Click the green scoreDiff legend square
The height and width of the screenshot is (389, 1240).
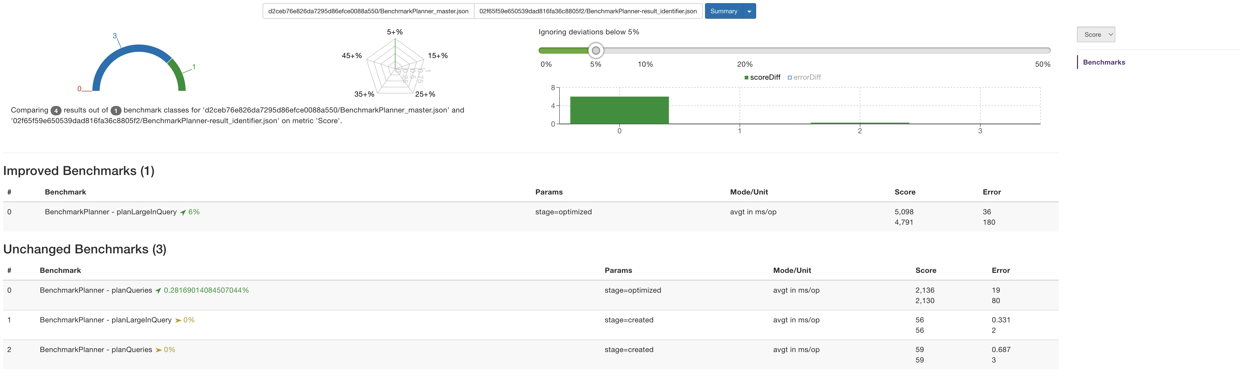746,77
